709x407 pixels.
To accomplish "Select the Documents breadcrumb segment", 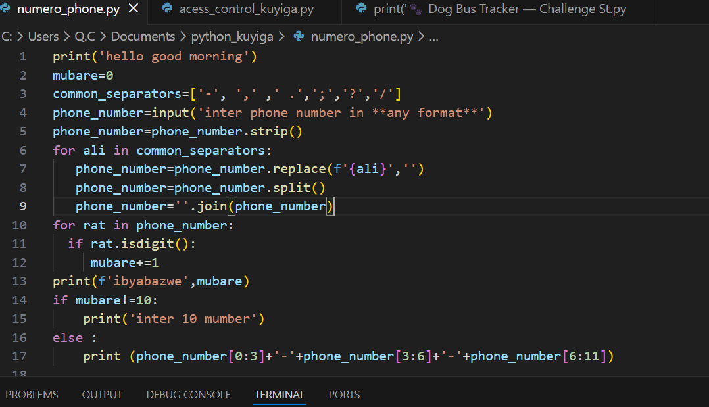I will tap(143, 37).
